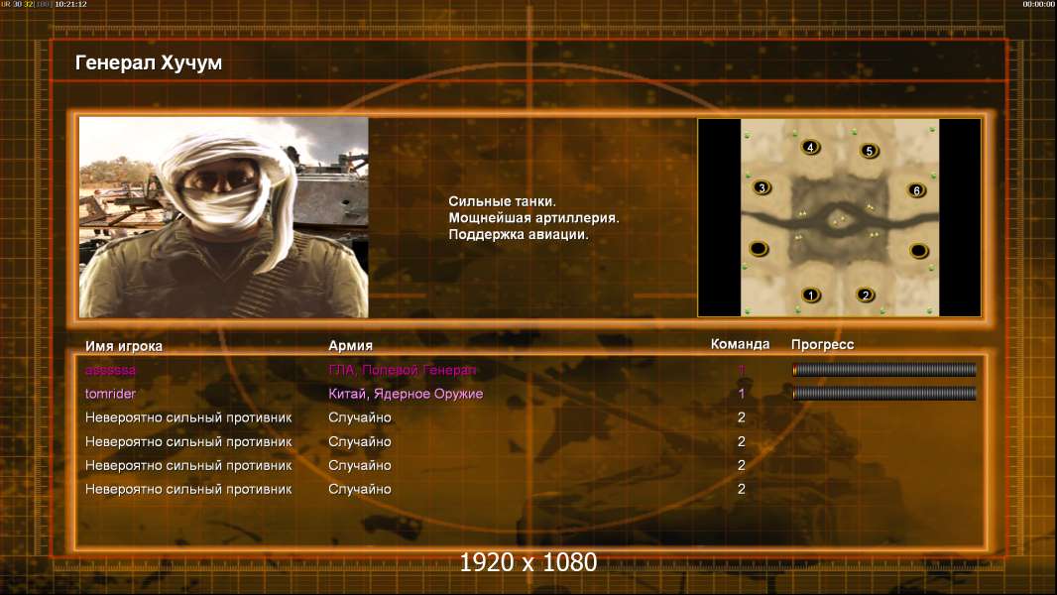The height and width of the screenshot is (595, 1057).
Task: Select player name "asssssa"
Action: click(x=110, y=370)
